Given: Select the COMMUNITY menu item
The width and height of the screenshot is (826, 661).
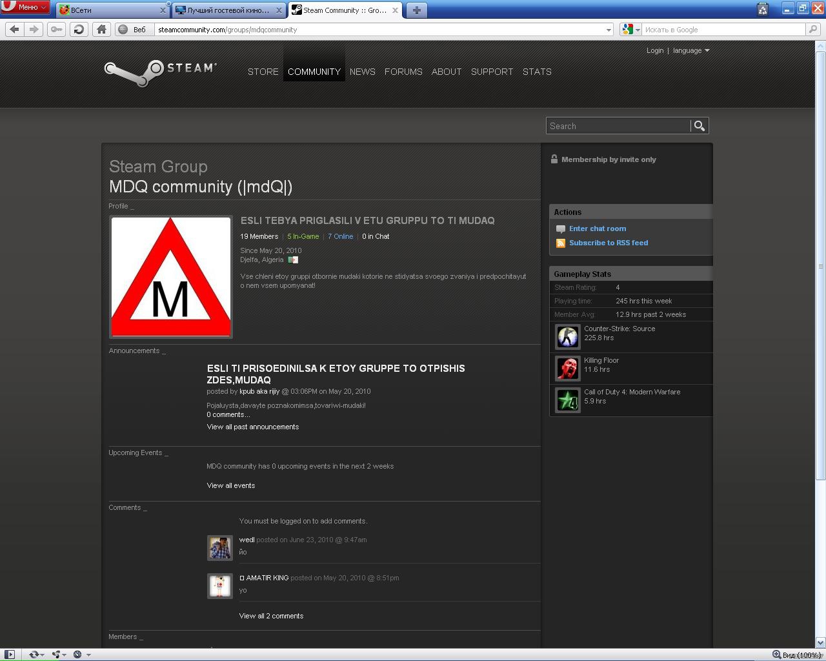Looking at the screenshot, I should coord(314,72).
